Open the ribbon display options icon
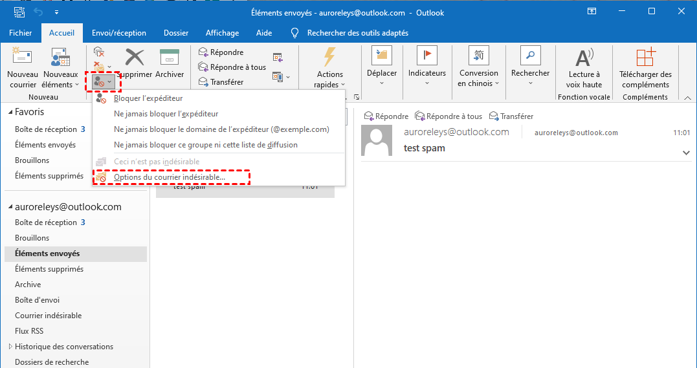697x368 pixels. coord(592,12)
